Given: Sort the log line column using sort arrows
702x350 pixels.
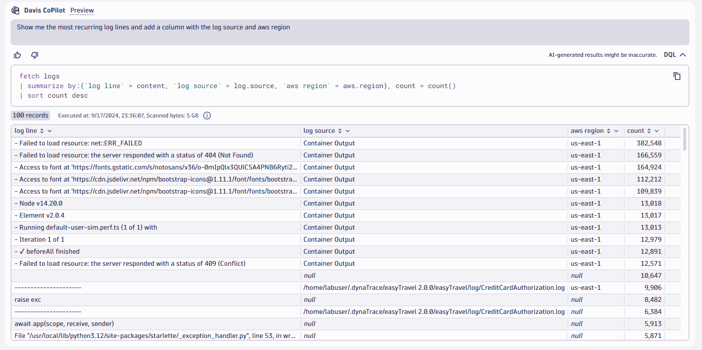Looking at the screenshot, I should (x=42, y=130).
